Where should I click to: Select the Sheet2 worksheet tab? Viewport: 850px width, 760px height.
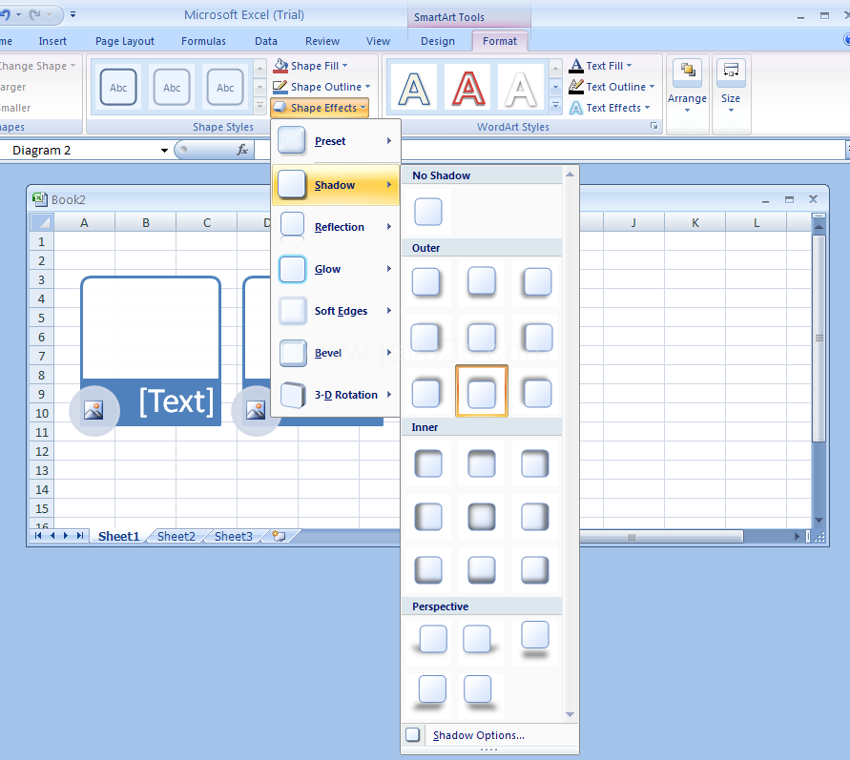tap(176, 536)
